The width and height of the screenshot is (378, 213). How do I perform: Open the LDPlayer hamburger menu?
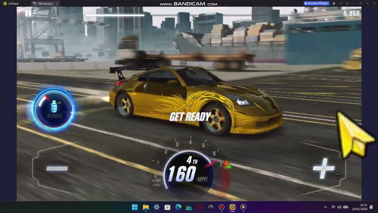click(340, 3)
